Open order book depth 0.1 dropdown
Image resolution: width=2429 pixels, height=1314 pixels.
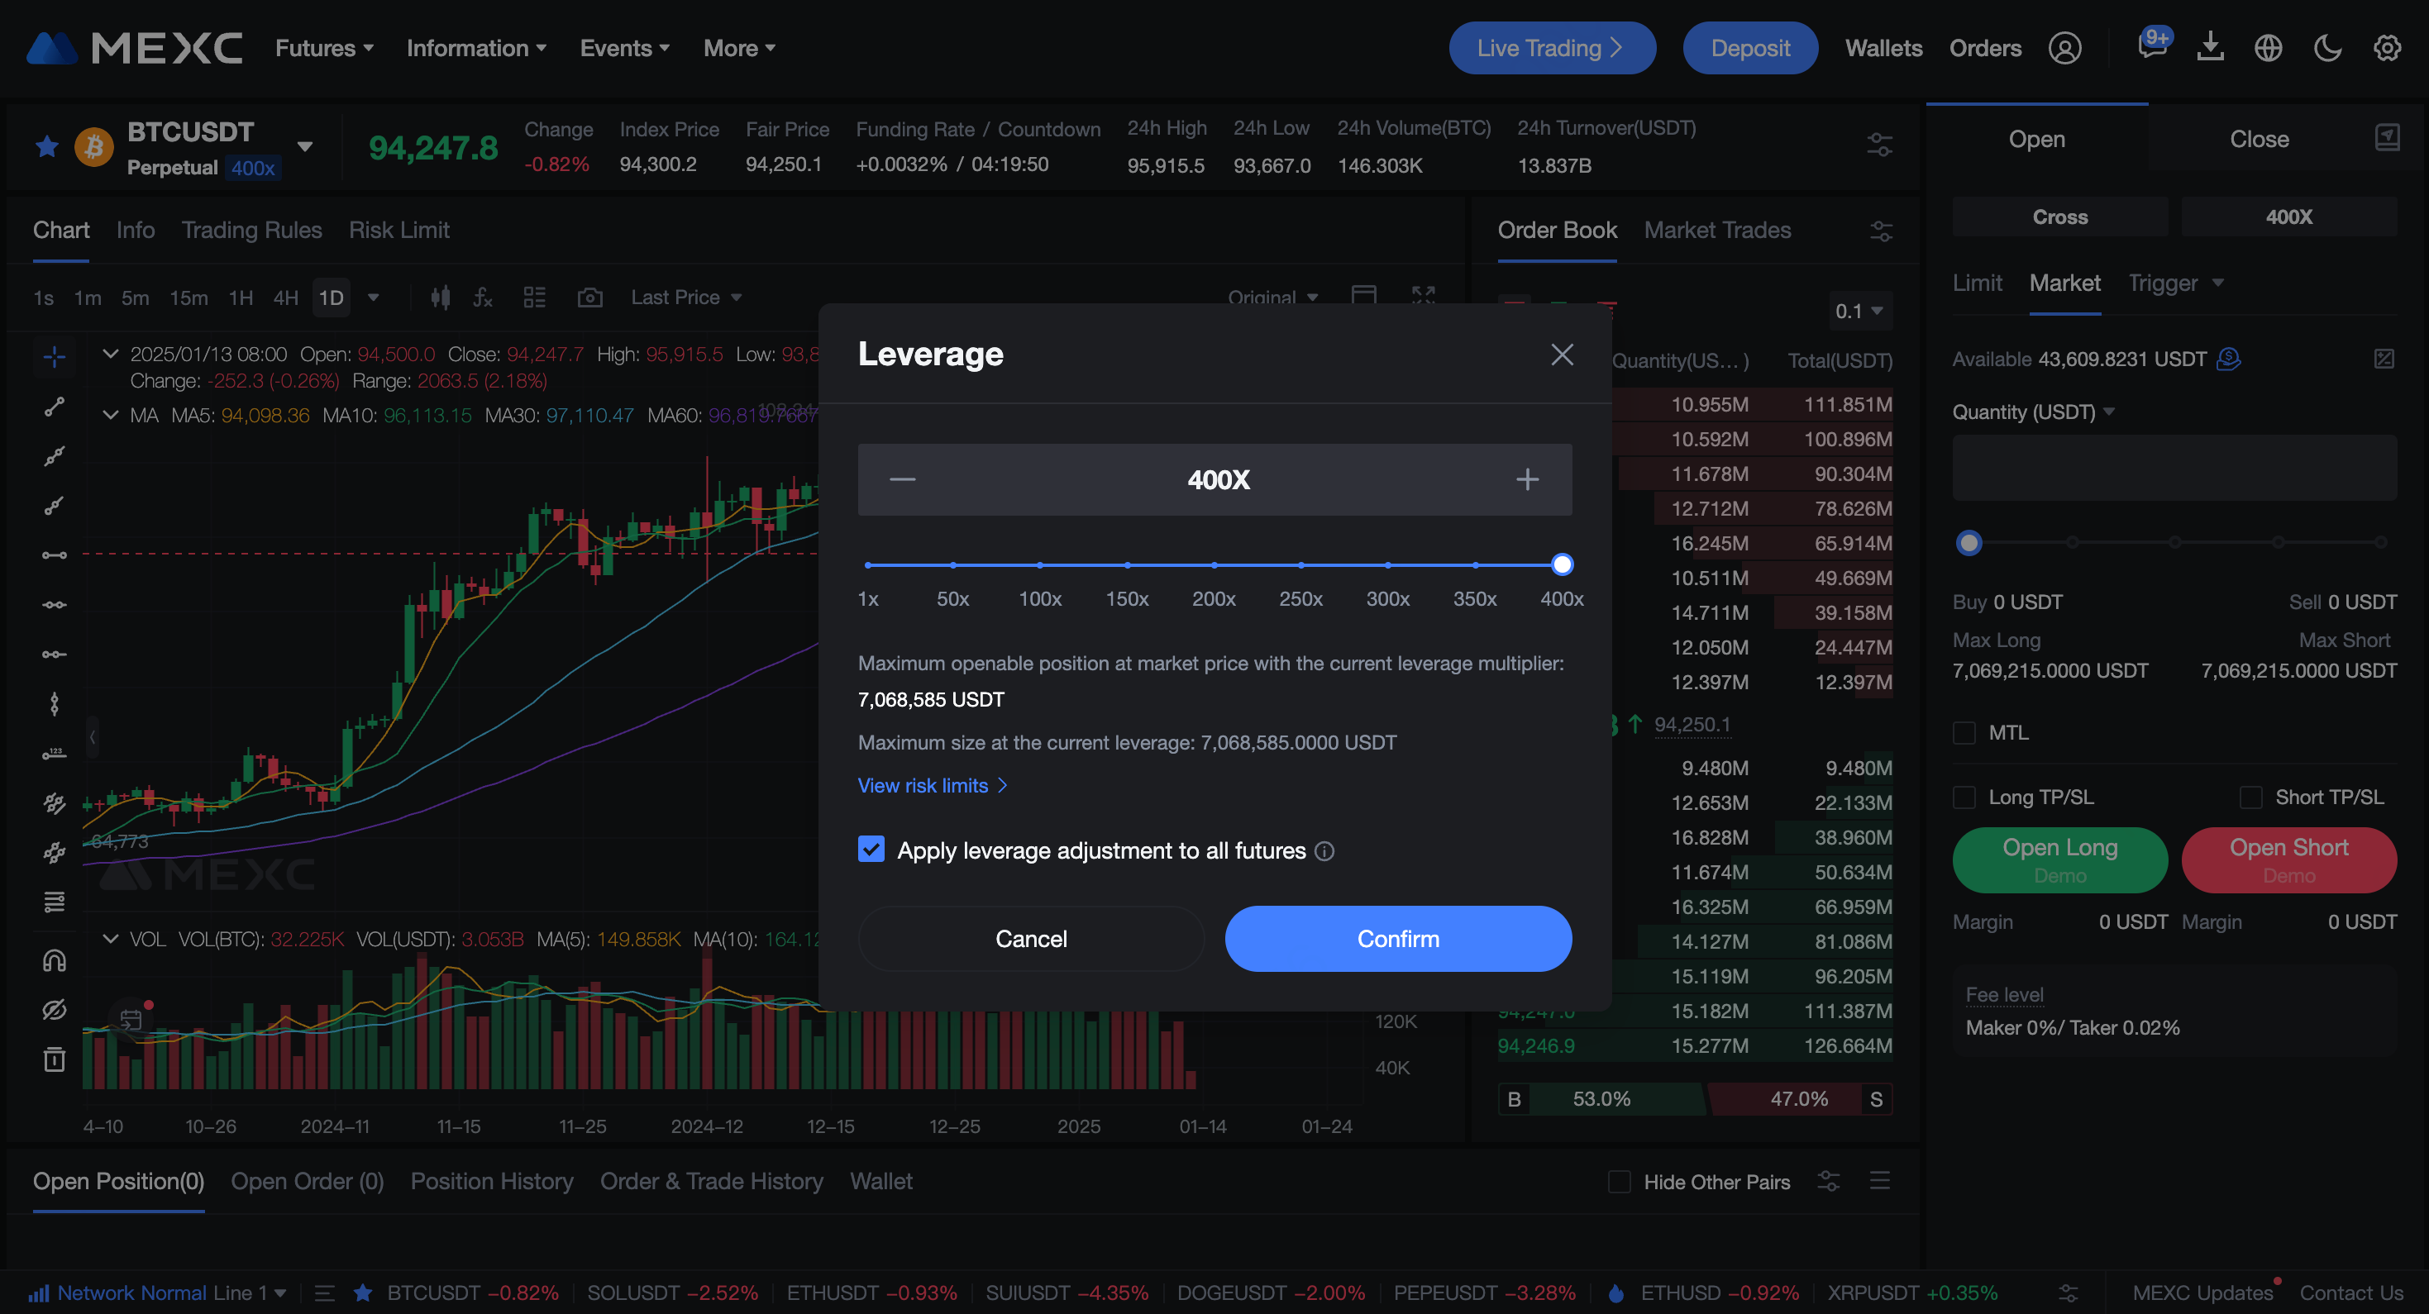1859,311
